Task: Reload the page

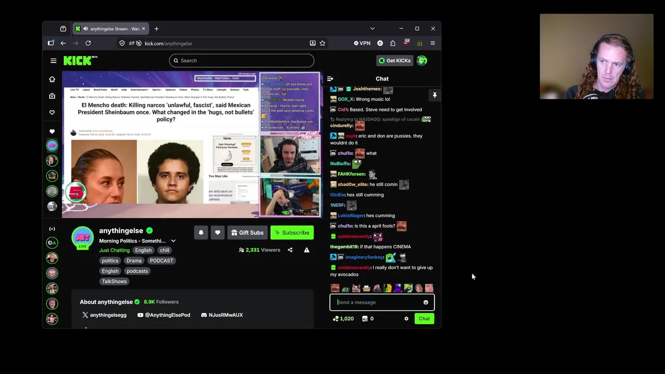Action: click(88, 44)
